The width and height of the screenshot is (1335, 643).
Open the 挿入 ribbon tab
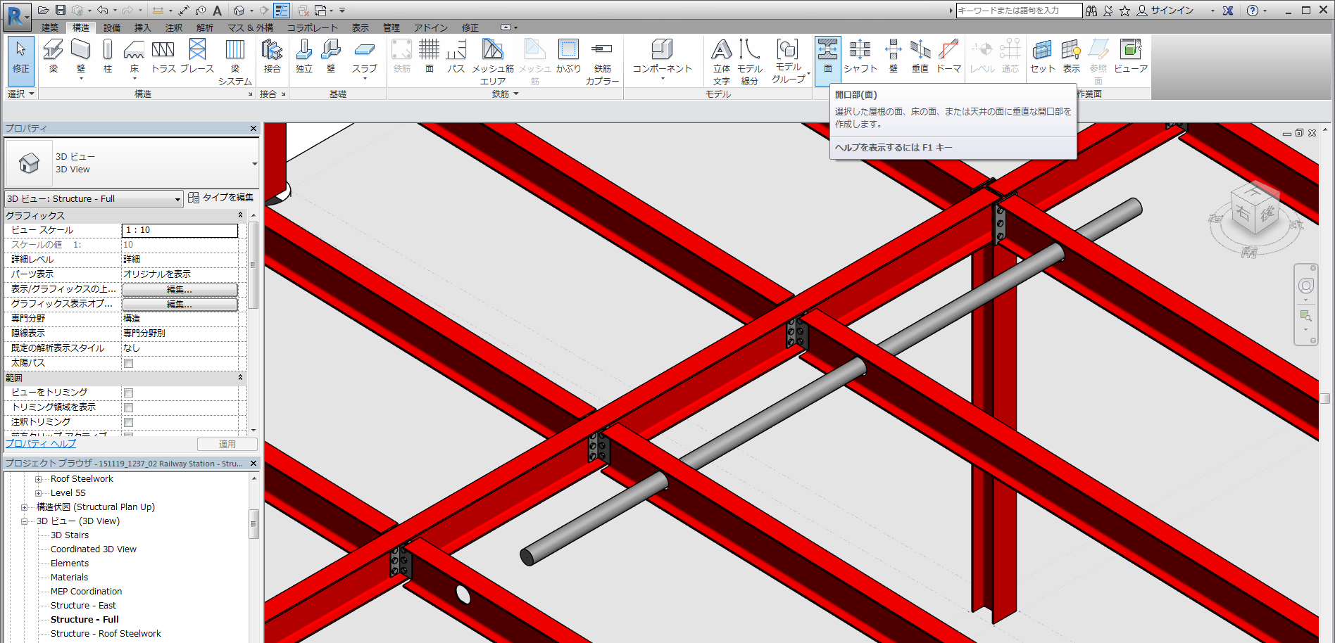[x=143, y=27]
